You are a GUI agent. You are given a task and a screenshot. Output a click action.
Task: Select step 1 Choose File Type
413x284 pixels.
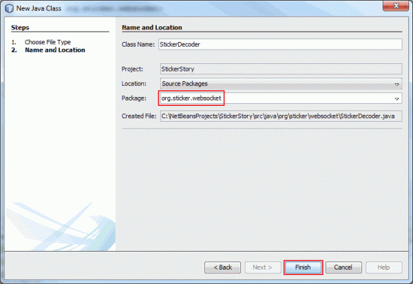point(47,42)
